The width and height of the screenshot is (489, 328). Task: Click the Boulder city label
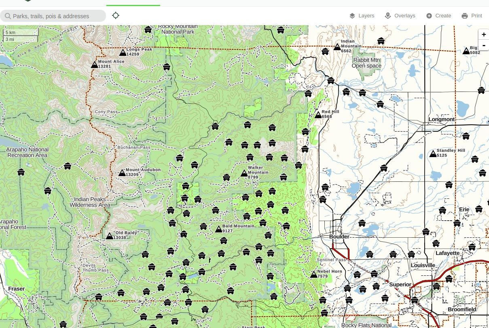[339, 236]
